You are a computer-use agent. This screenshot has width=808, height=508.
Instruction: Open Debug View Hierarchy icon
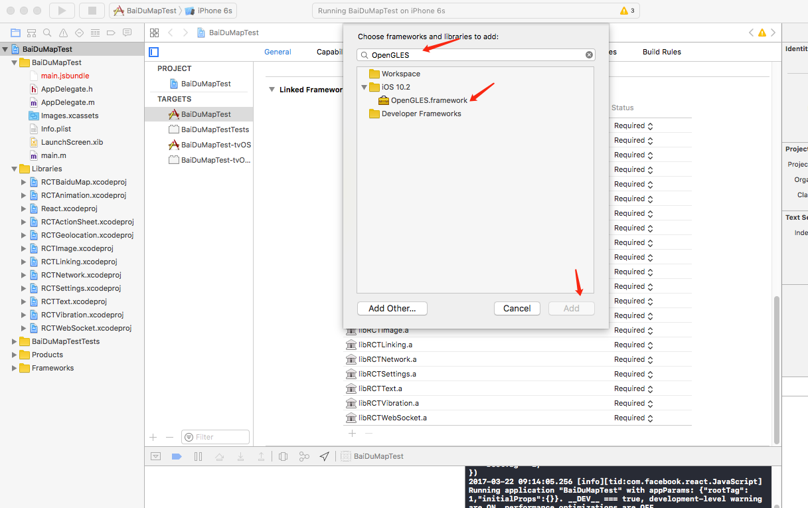pos(283,456)
